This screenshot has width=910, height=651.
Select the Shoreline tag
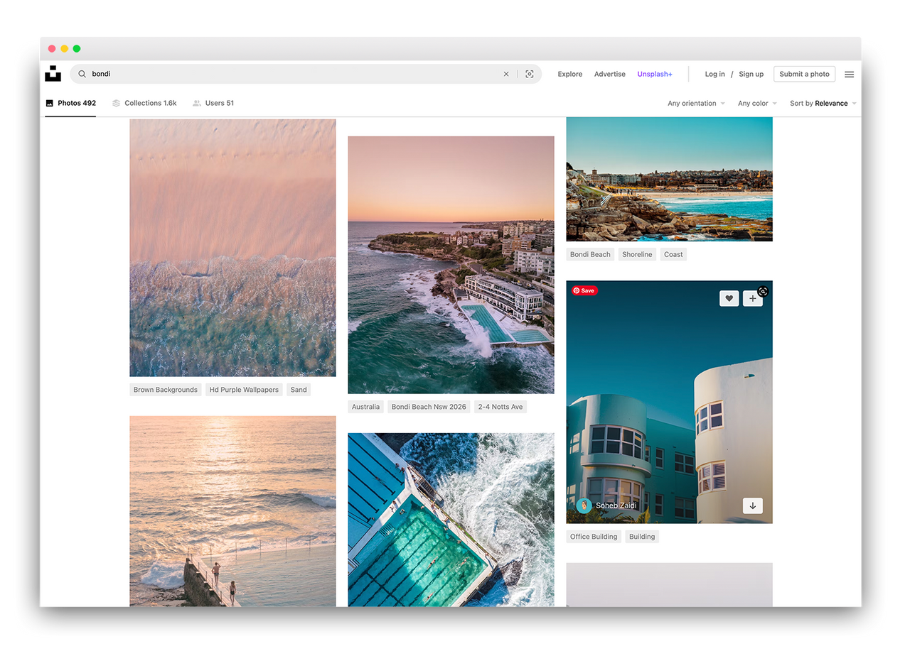click(637, 254)
